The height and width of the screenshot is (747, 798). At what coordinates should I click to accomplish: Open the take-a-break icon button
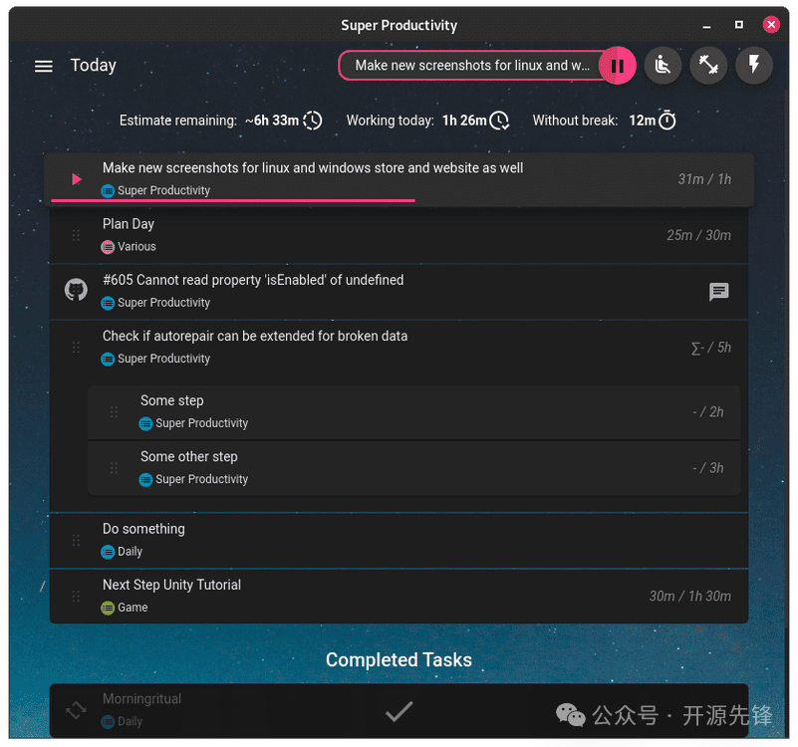(663, 65)
